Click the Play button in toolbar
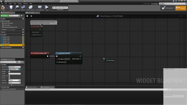 click(x=47, y=8)
